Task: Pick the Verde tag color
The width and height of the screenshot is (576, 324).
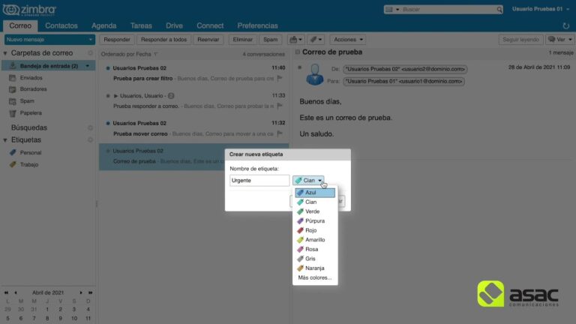Action: 315,211
